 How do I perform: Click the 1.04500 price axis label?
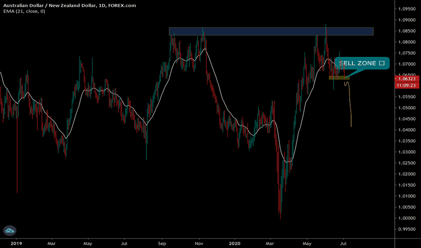tap(407, 119)
